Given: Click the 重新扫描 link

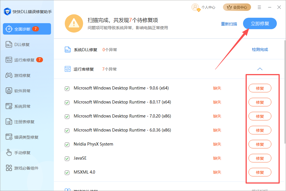Looking at the screenshot, I should (229, 24).
